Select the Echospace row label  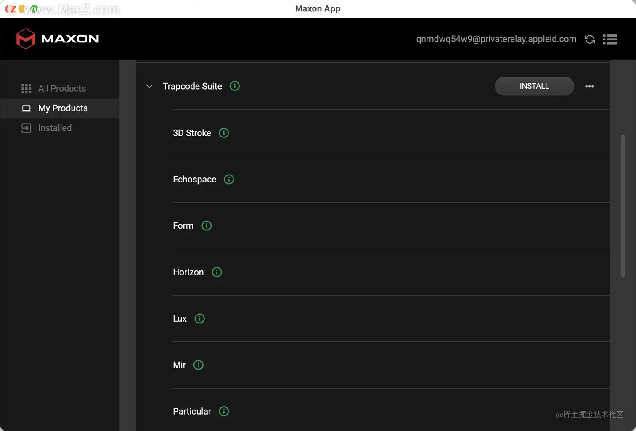[194, 180]
